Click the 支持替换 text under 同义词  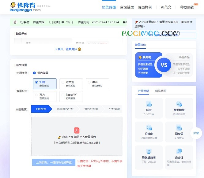[179, 138]
